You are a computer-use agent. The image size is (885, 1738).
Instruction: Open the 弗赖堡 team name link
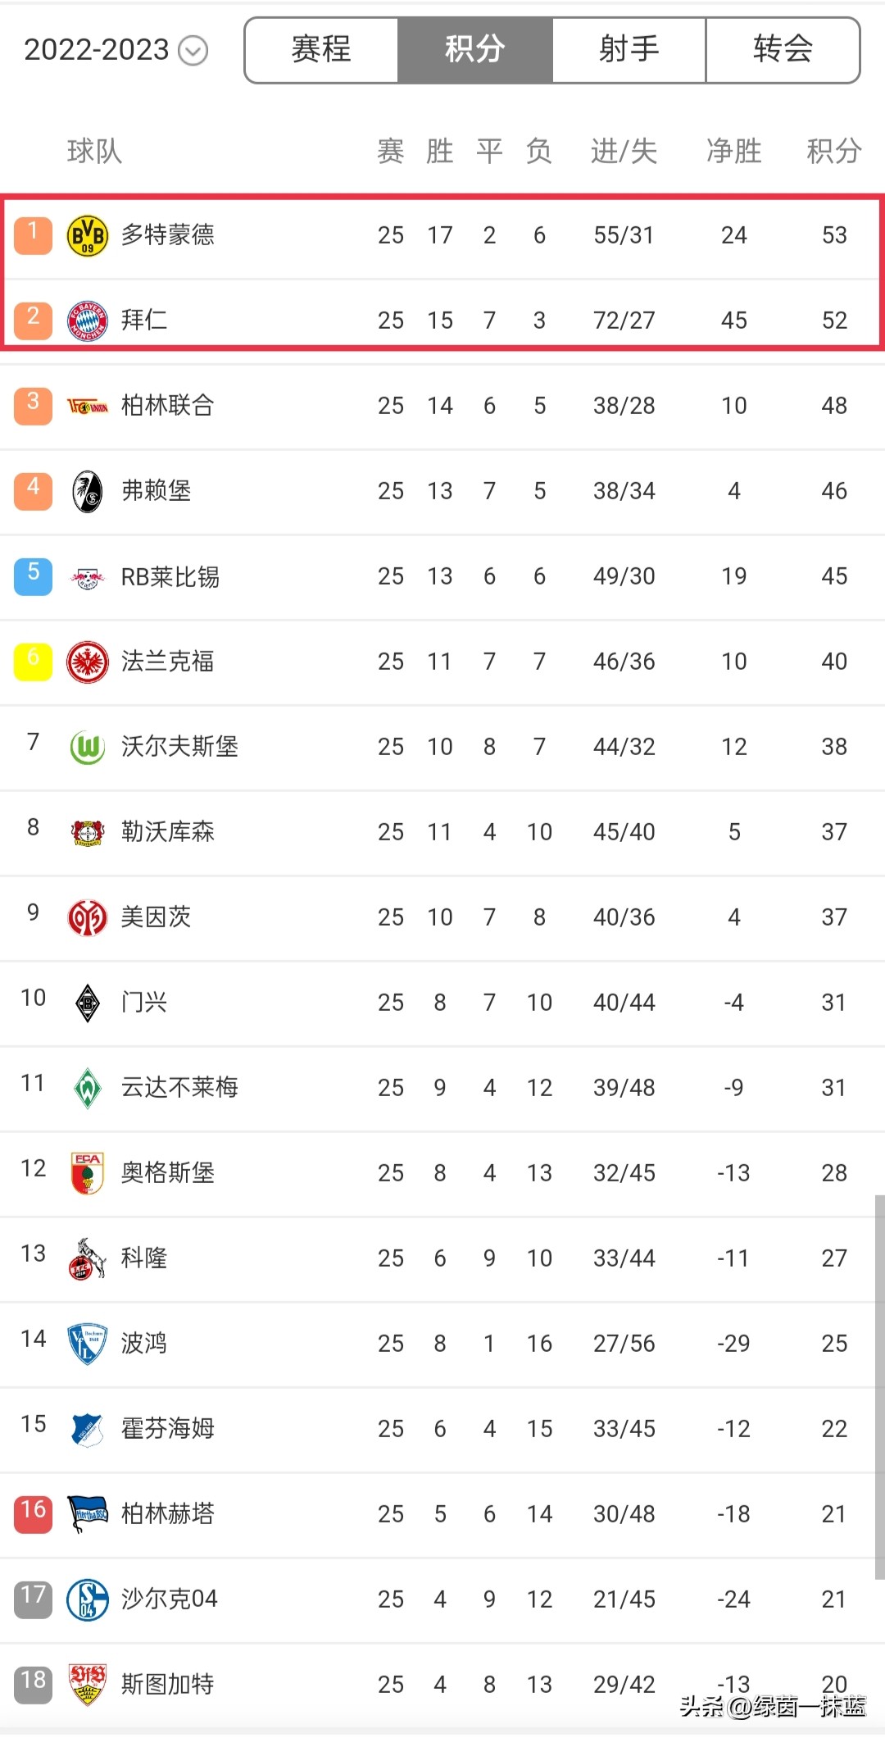[x=156, y=491]
